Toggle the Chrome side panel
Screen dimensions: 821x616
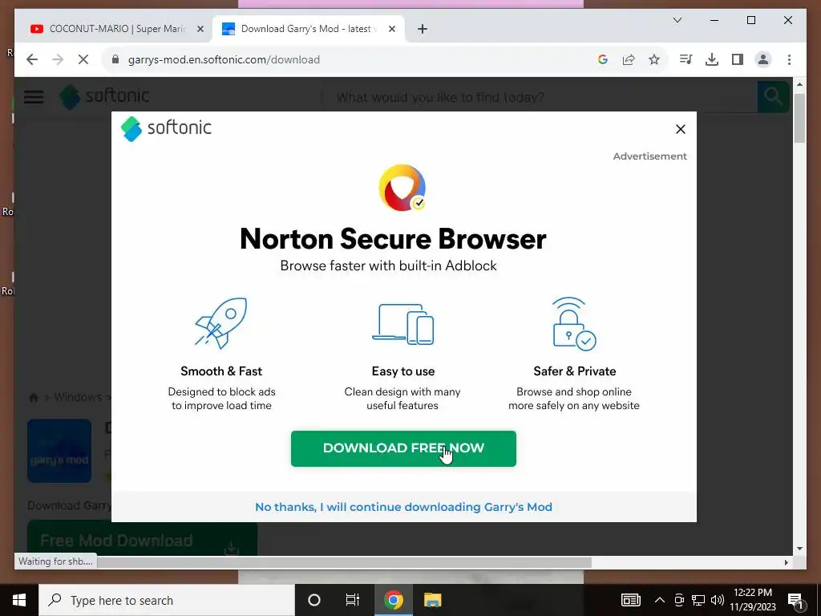pyautogui.click(x=738, y=59)
